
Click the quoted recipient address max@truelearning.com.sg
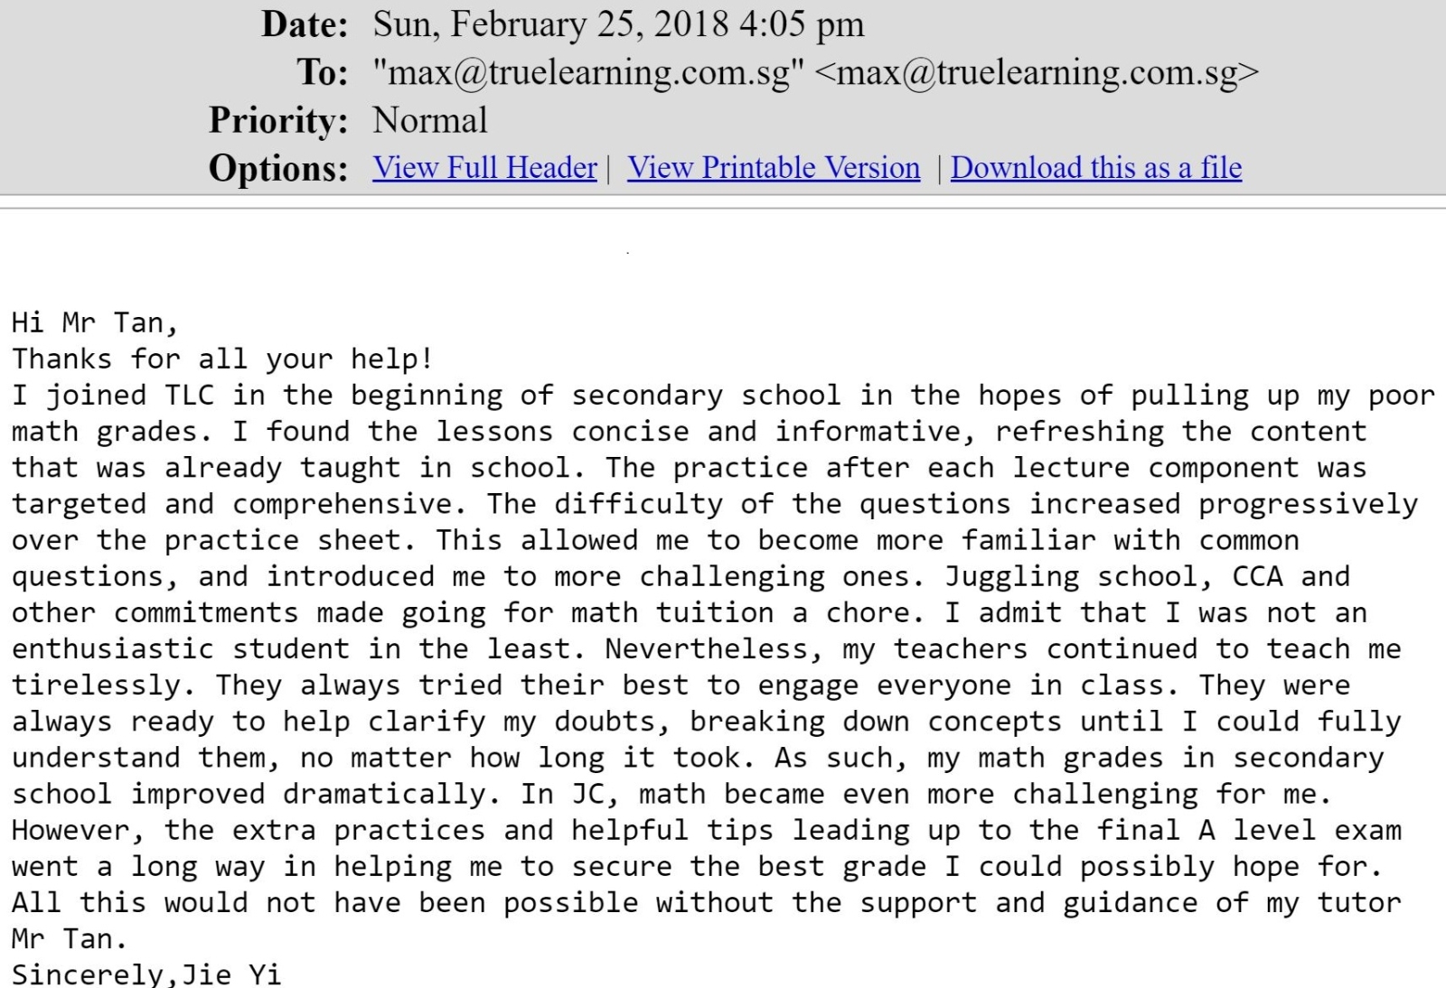click(x=588, y=72)
